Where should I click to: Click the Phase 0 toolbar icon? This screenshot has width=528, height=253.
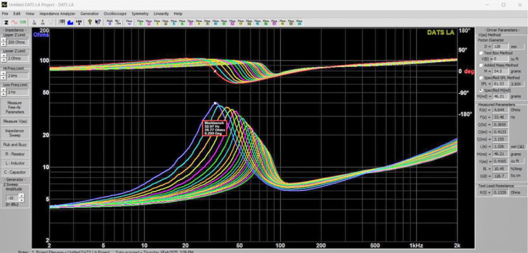point(110,22)
